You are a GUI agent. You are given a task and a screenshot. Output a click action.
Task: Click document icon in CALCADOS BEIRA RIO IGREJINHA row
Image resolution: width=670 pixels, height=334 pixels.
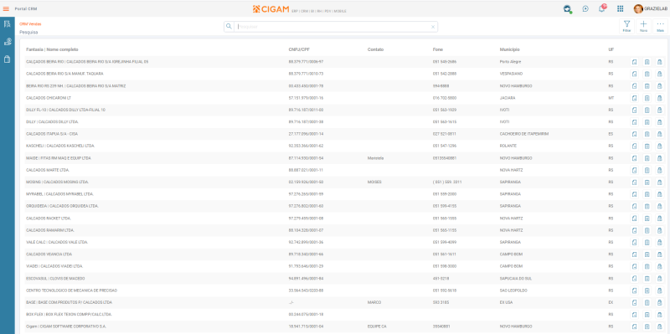(x=635, y=62)
